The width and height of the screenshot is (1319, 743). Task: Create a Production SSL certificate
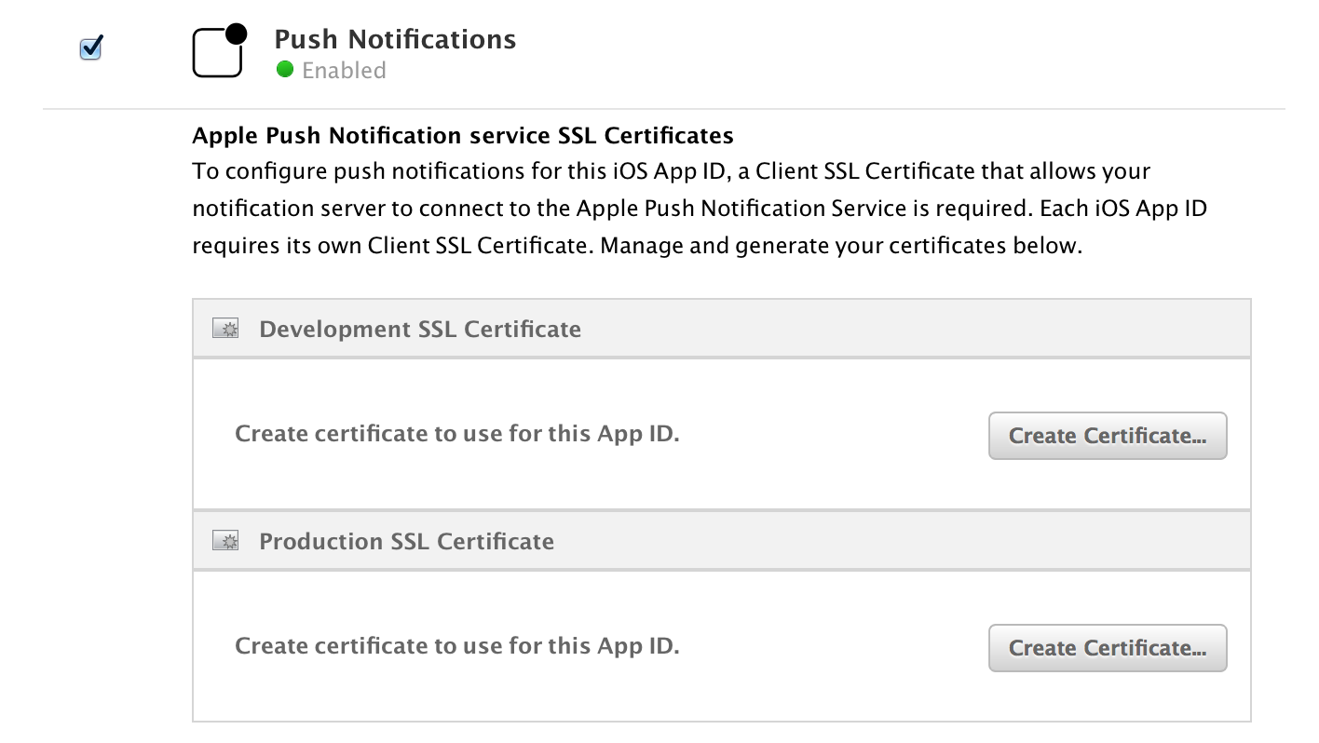pyautogui.click(x=1107, y=648)
